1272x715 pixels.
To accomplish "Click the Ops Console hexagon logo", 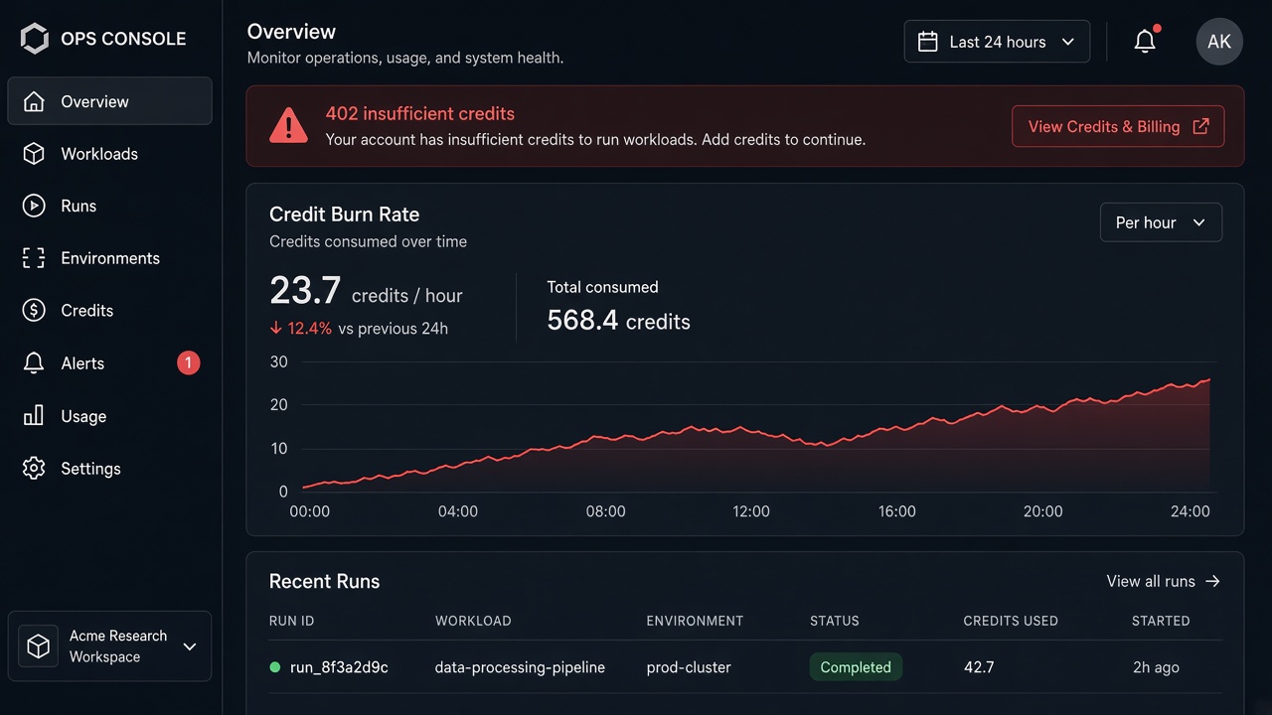I will click(x=34, y=39).
